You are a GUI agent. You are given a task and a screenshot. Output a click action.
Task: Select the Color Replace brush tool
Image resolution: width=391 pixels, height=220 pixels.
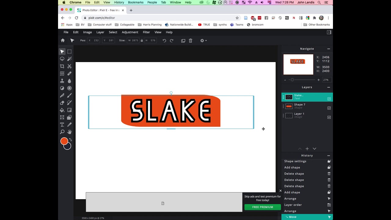69,103
